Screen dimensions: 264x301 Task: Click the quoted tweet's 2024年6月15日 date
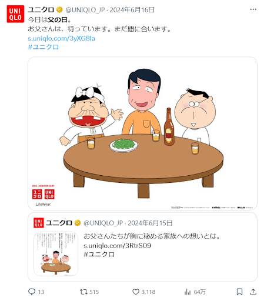click(x=150, y=223)
